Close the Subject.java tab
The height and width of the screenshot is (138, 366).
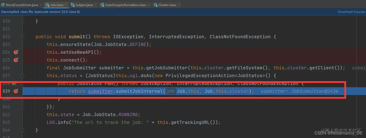(95, 5)
